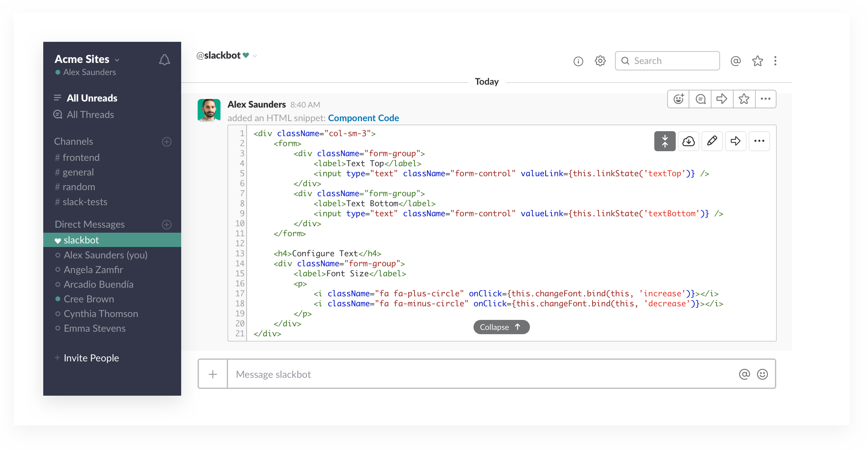Share the message with the arrow icon

click(722, 99)
